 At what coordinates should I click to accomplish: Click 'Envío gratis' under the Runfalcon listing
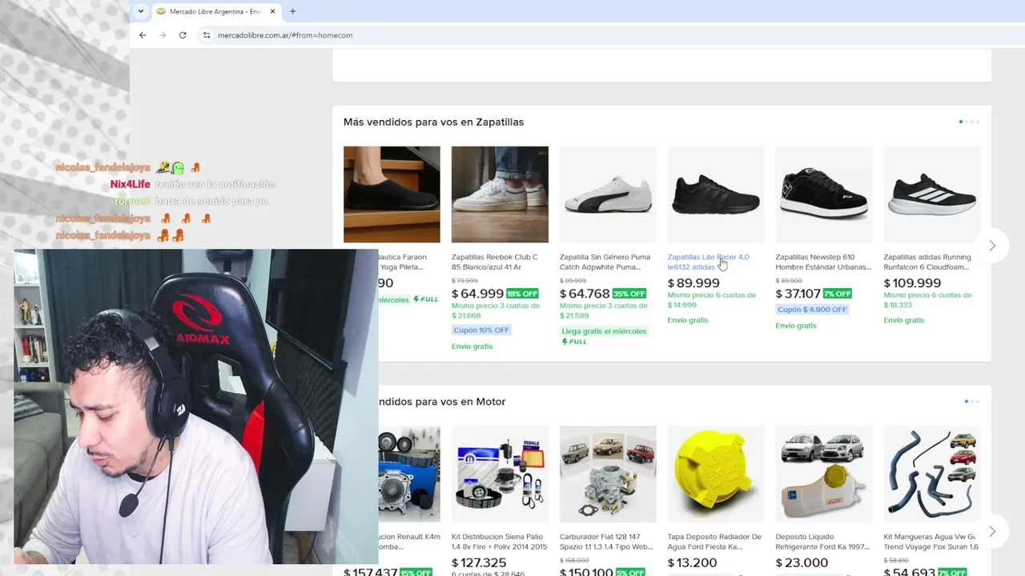tap(904, 320)
